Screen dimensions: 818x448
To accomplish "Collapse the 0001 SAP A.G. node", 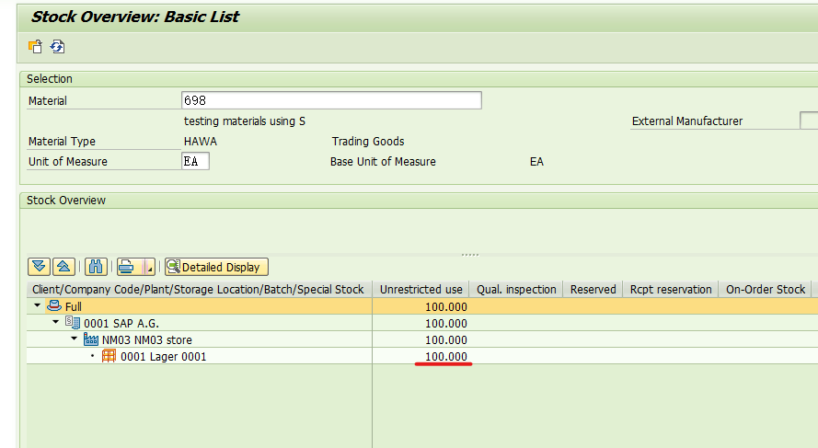I will 55,322.
